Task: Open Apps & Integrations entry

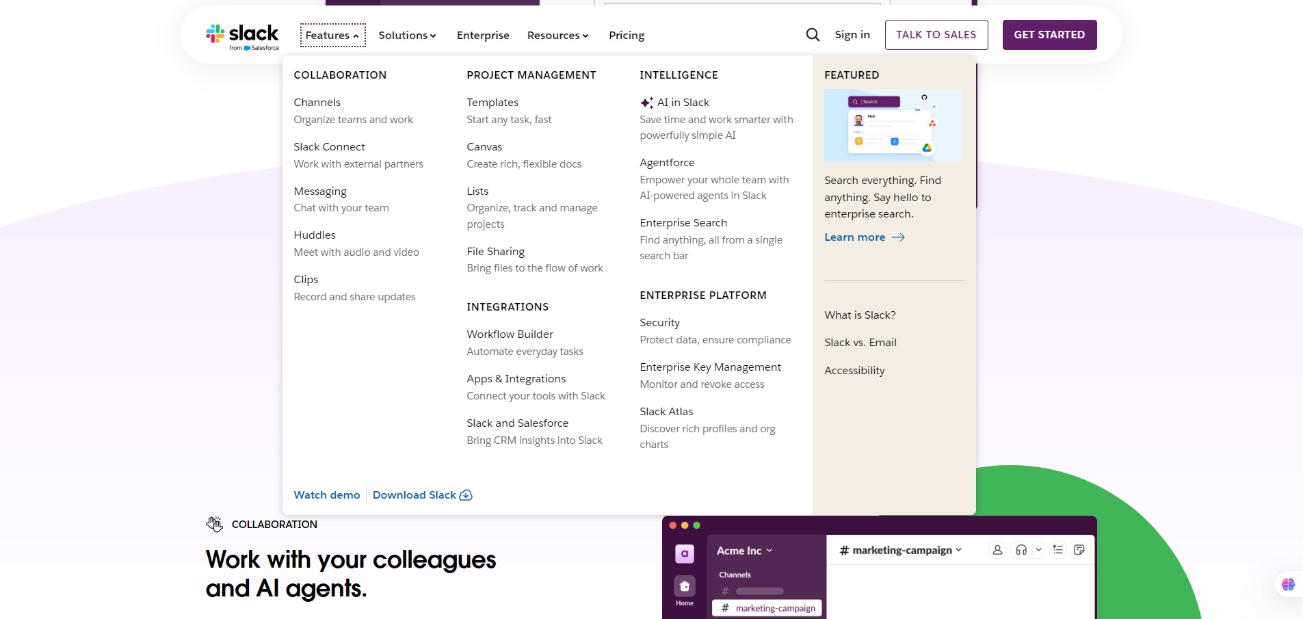Action: 516,379
